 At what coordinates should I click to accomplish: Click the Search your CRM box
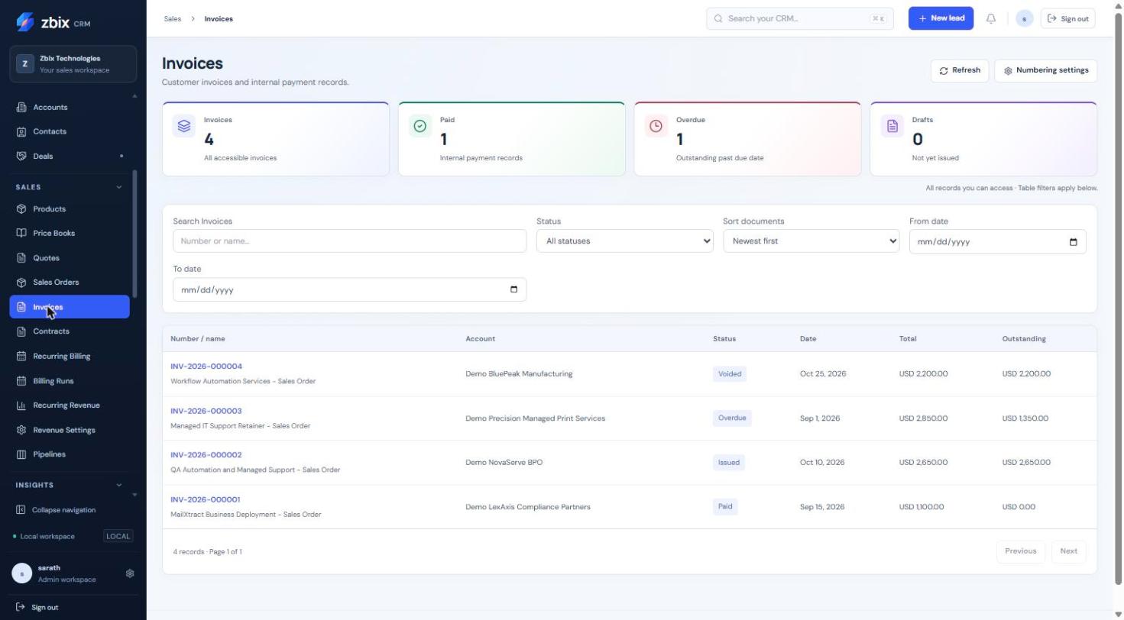800,18
